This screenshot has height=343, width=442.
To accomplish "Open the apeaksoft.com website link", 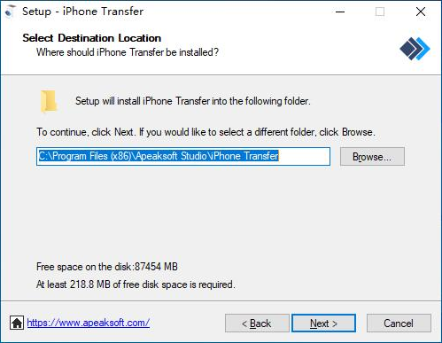I will (x=89, y=323).
